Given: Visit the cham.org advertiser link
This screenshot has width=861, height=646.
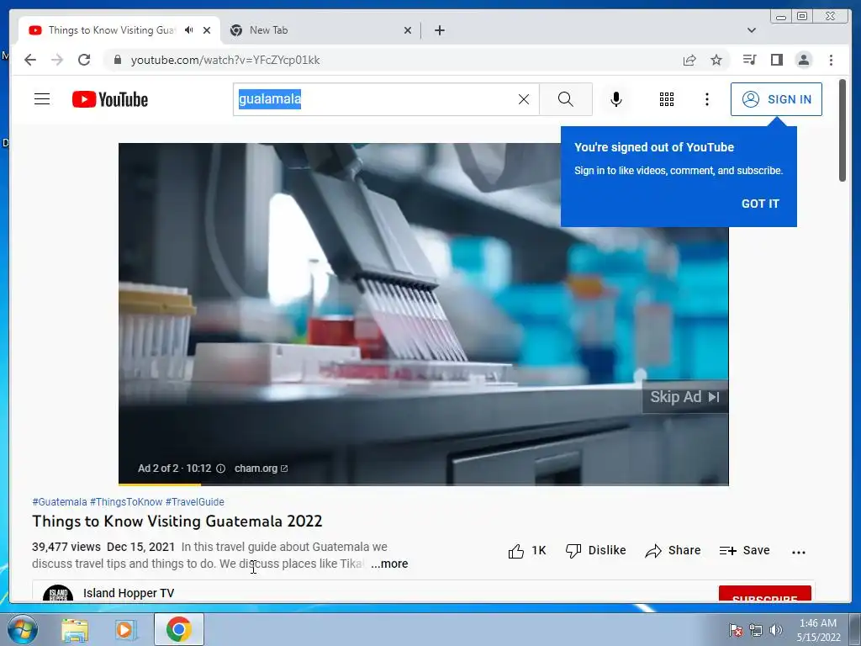Looking at the screenshot, I should pos(261,469).
